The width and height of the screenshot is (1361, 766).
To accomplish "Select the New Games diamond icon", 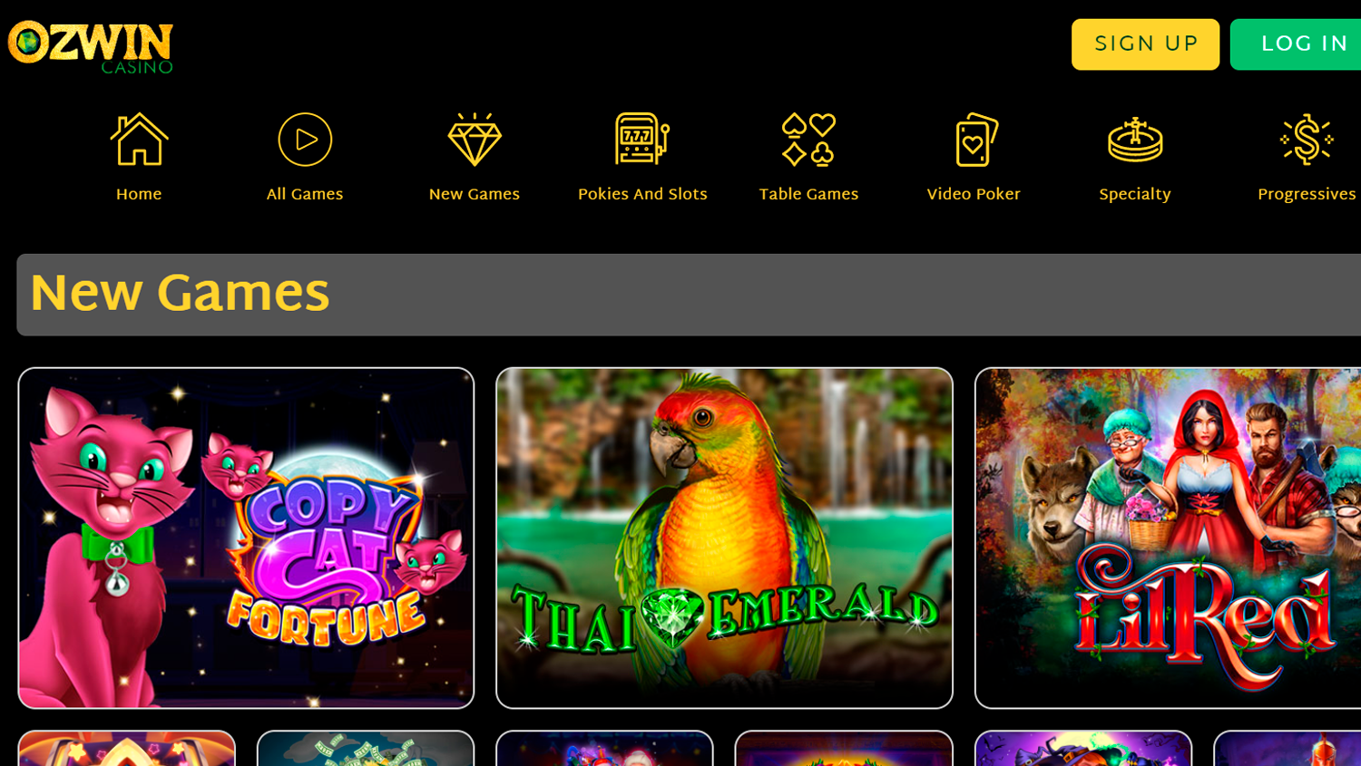I will (475, 139).
